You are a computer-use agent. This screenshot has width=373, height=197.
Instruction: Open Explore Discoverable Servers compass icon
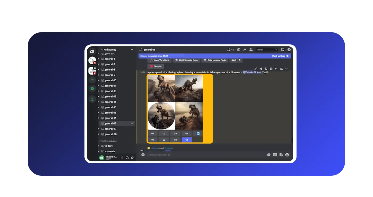pos(92,89)
